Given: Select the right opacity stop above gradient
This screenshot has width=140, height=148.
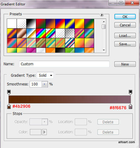Looking at the screenshot, I should click(x=130, y=92).
